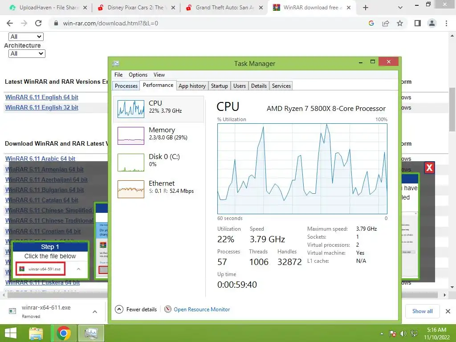Open WinRAR 6.11 Arabic 64 bit link

coord(40,159)
